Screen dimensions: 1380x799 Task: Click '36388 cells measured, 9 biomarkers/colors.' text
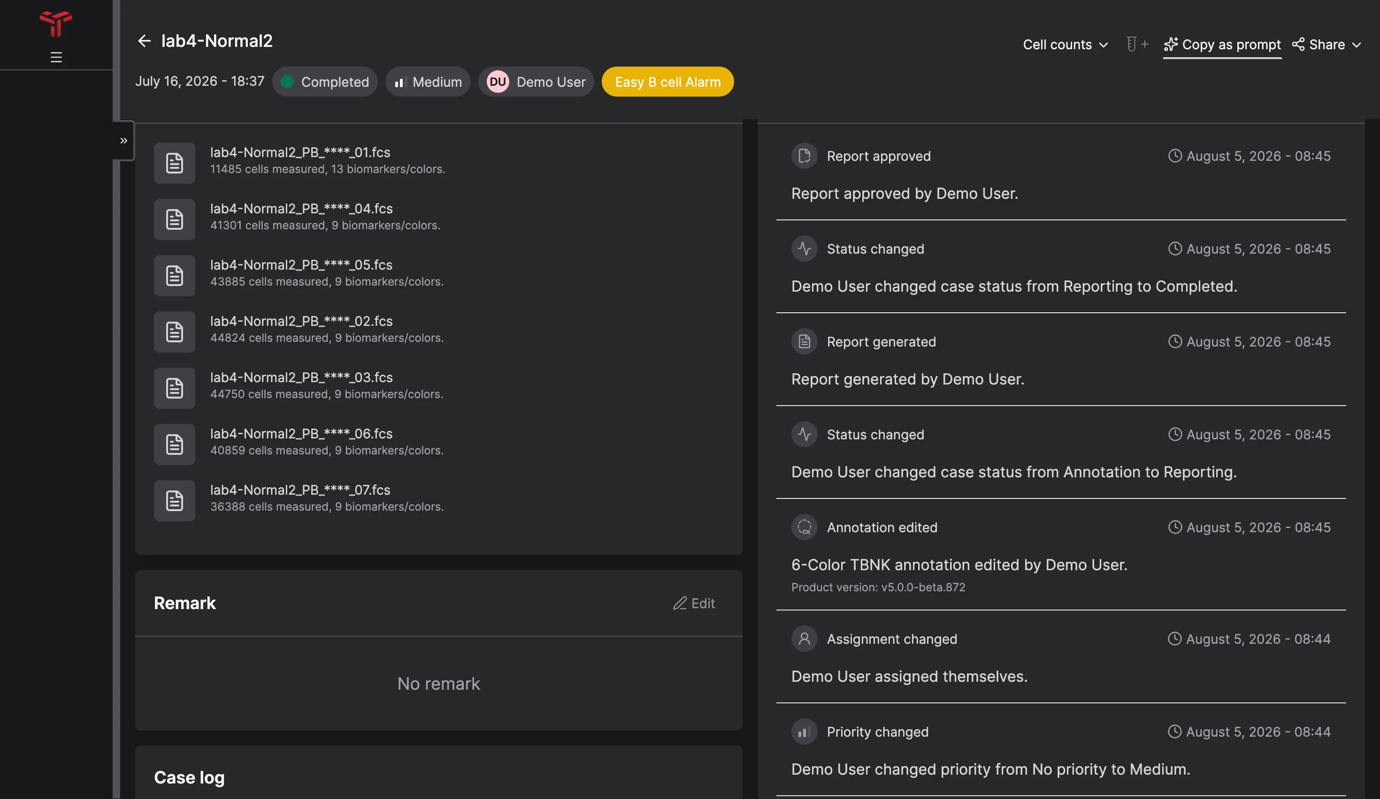point(327,507)
